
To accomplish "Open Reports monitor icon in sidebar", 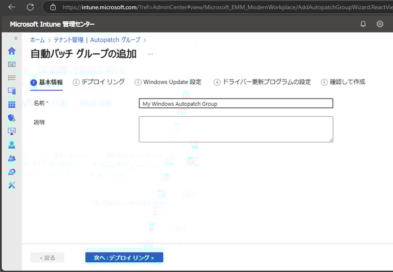I will [x=12, y=131].
